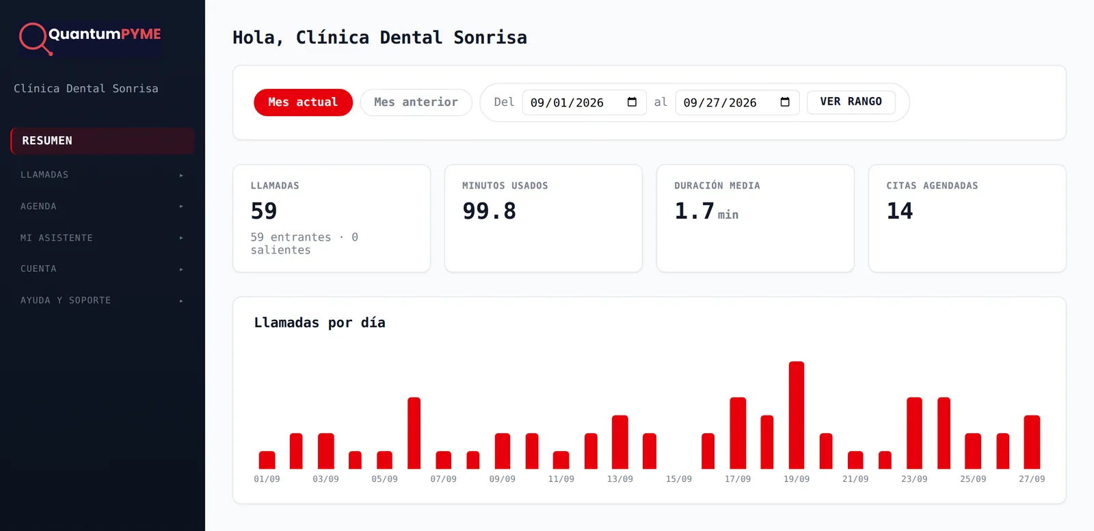Click the Duración Media value 1.7
This screenshot has height=531, width=1094.
pyautogui.click(x=694, y=211)
